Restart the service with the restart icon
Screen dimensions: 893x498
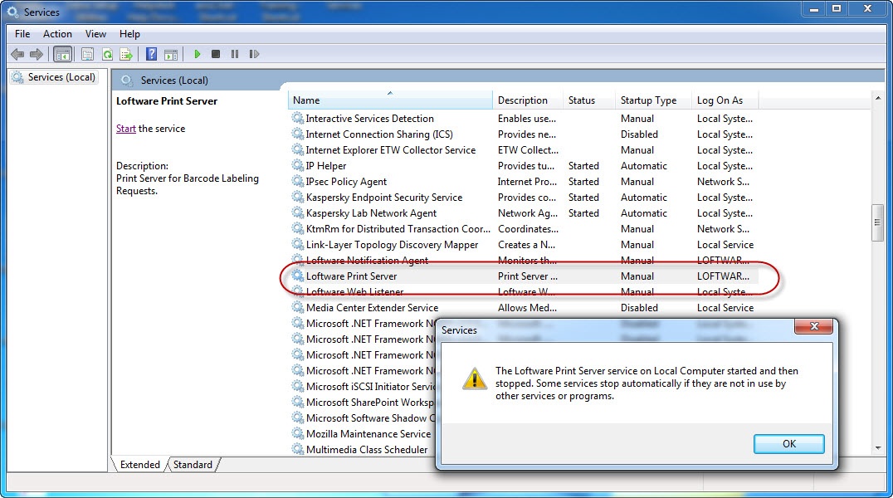click(x=254, y=54)
